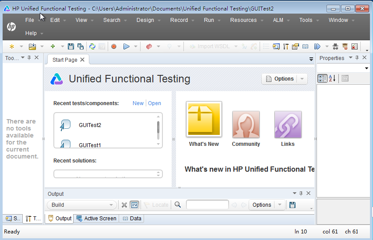Click the open book Data icon

[305, 46]
